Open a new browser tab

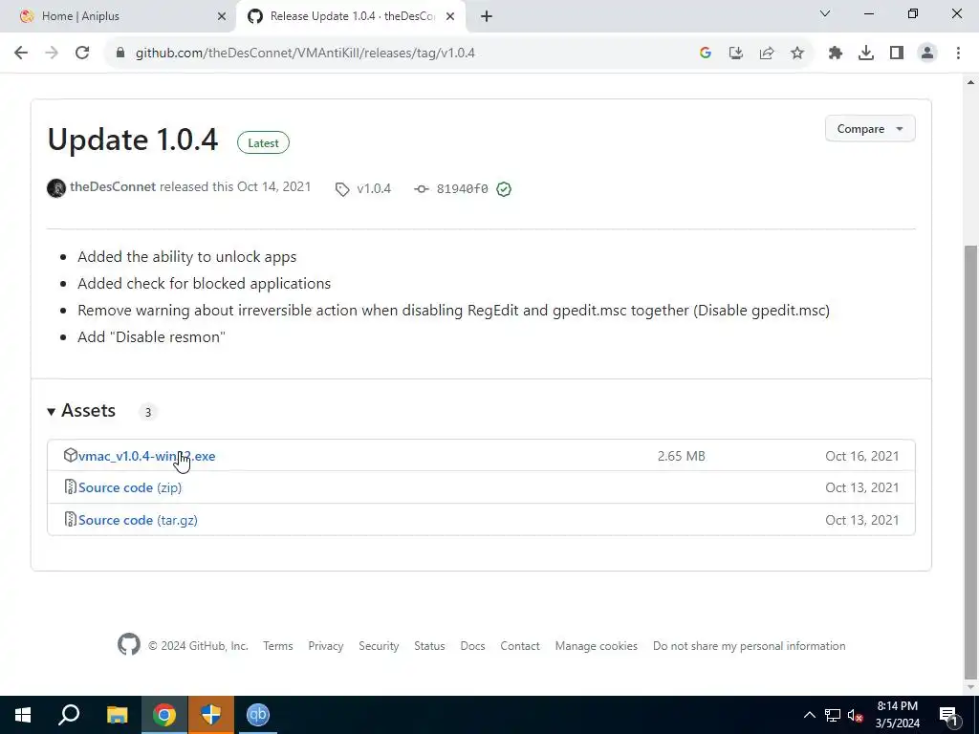click(487, 16)
